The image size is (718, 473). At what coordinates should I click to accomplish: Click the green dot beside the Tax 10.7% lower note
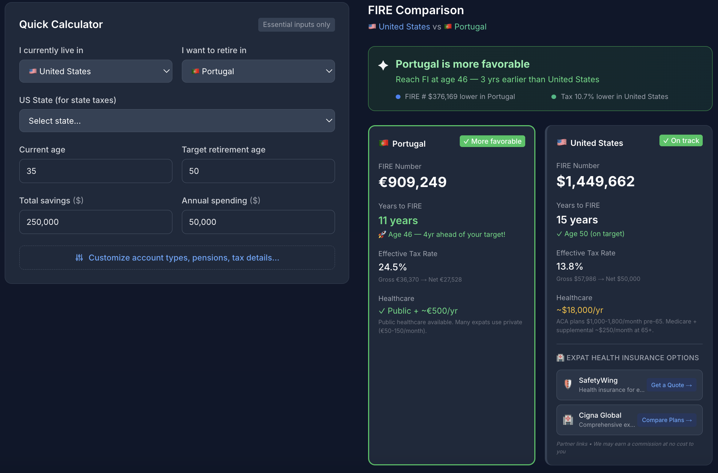pos(554,97)
